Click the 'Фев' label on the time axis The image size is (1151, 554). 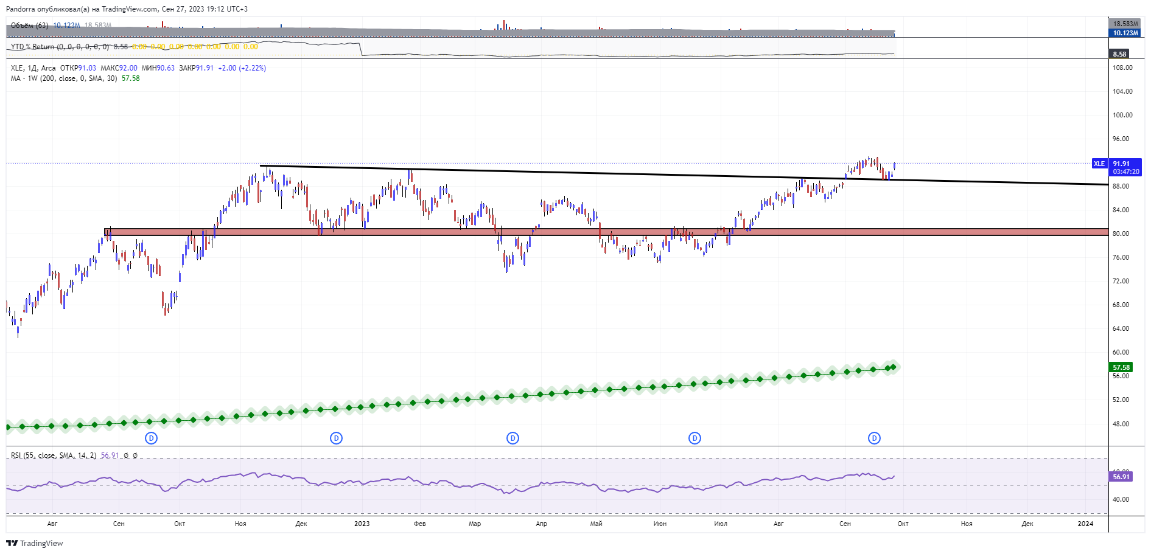tap(420, 524)
